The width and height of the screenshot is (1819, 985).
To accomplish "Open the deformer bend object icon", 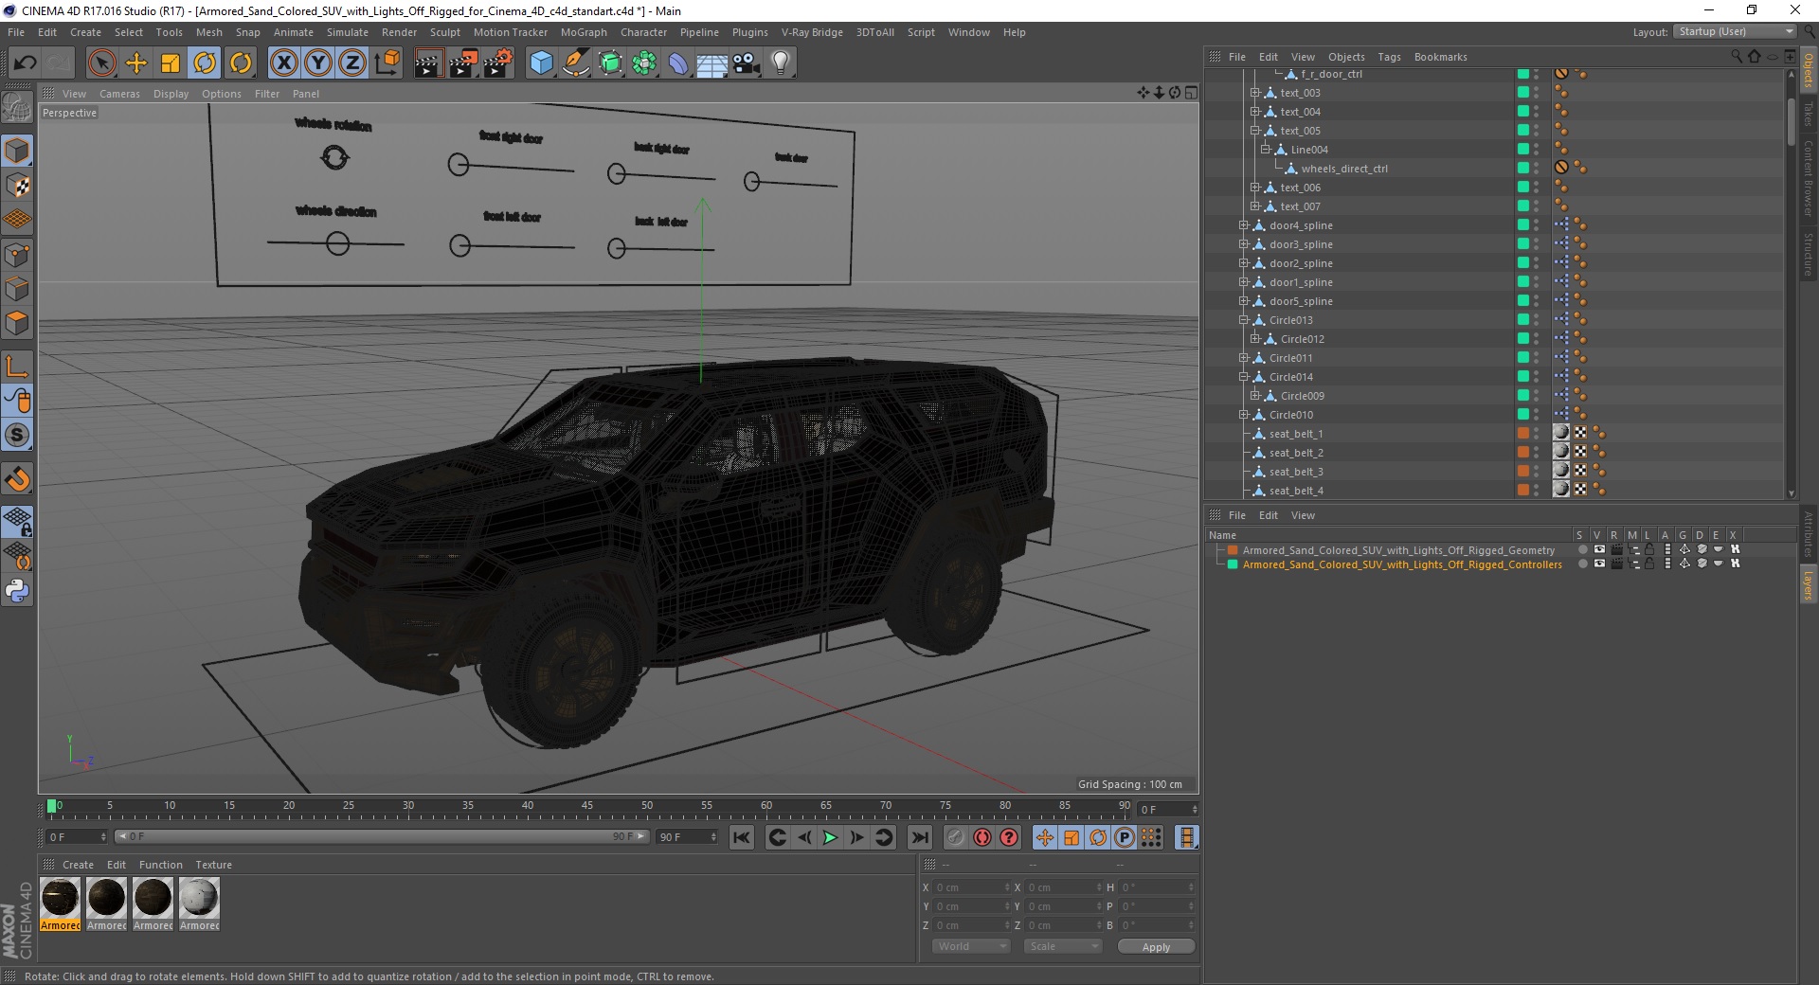I will click(678, 63).
